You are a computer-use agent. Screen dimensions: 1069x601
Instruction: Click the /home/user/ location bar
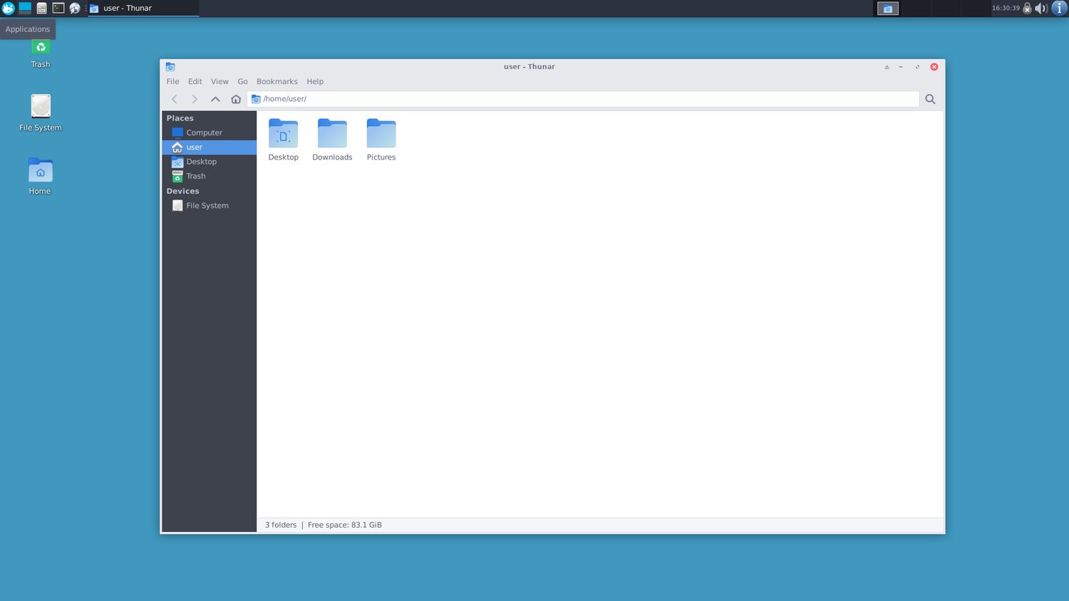point(583,99)
